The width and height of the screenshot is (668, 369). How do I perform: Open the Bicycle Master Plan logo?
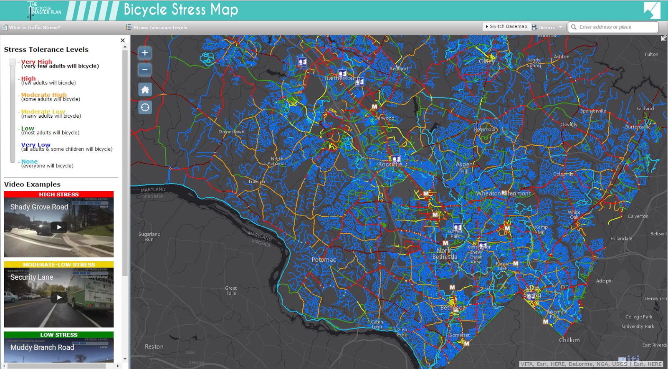tap(44, 10)
